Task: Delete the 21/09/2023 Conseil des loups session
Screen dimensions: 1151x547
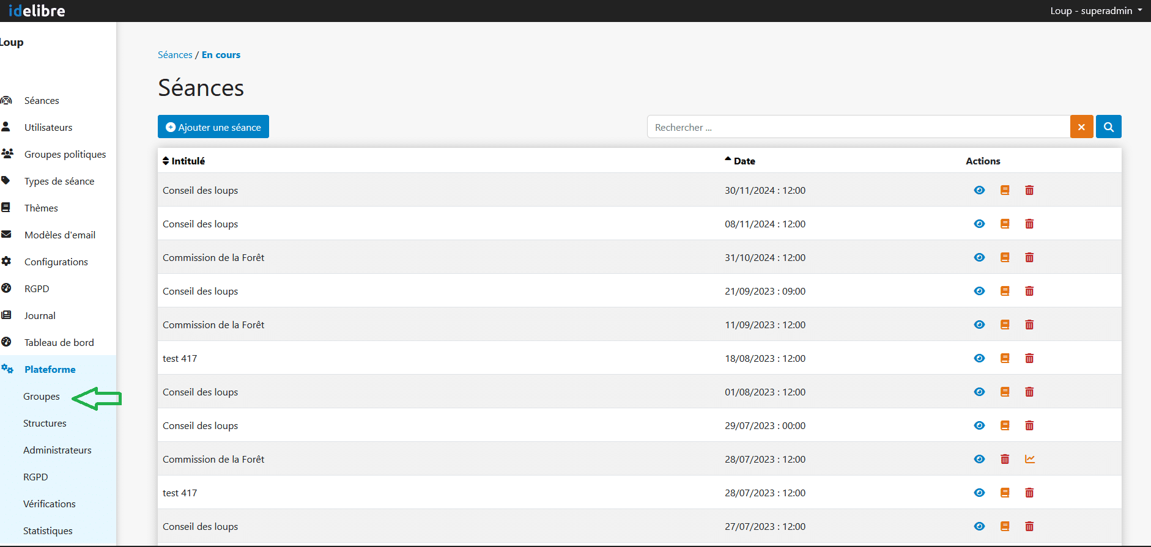Action: (x=1029, y=291)
